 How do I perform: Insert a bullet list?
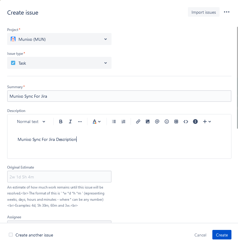point(114,122)
